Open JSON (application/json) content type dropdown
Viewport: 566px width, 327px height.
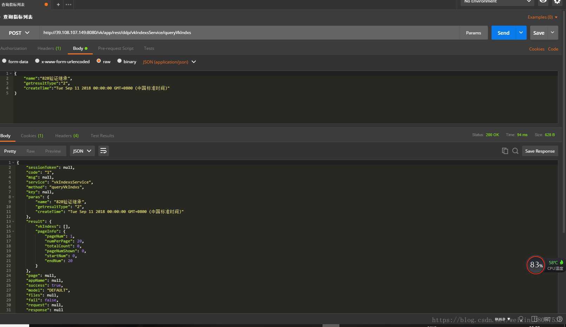[x=169, y=62]
